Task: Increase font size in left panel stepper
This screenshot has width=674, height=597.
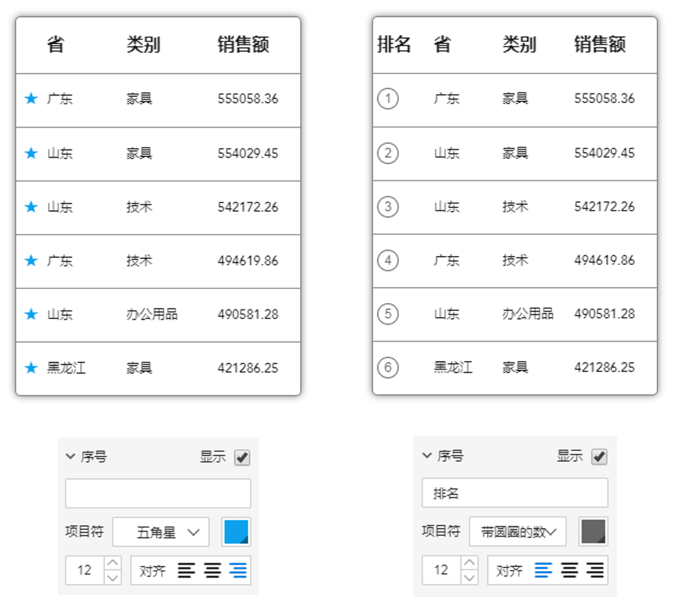Action: pyautogui.click(x=114, y=563)
